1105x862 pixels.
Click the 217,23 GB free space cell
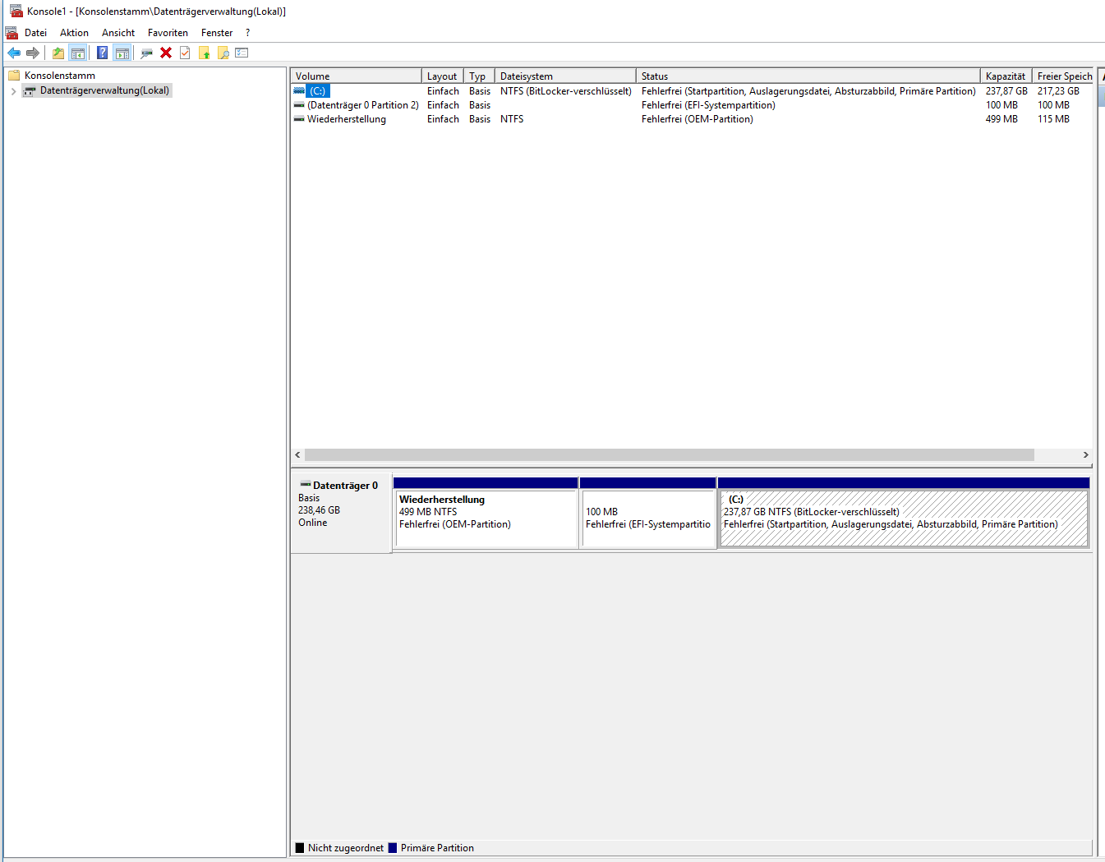coord(1058,91)
